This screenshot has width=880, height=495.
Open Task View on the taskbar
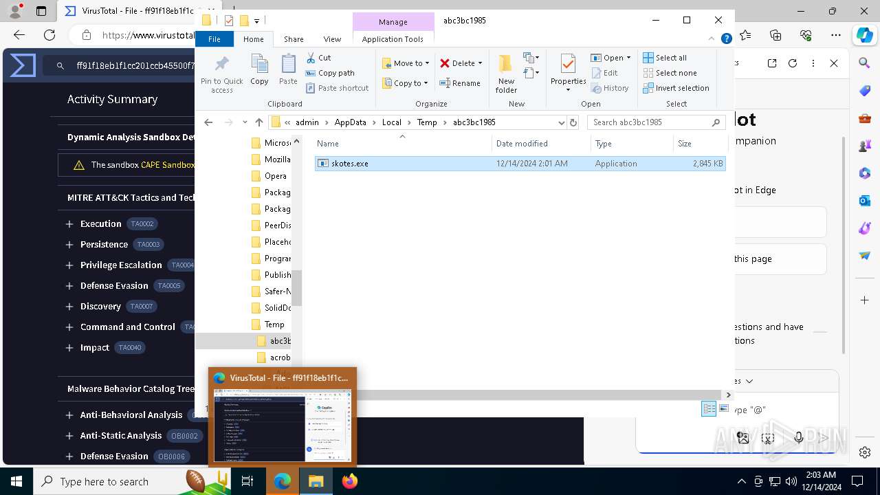pyautogui.click(x=247, y=481)
